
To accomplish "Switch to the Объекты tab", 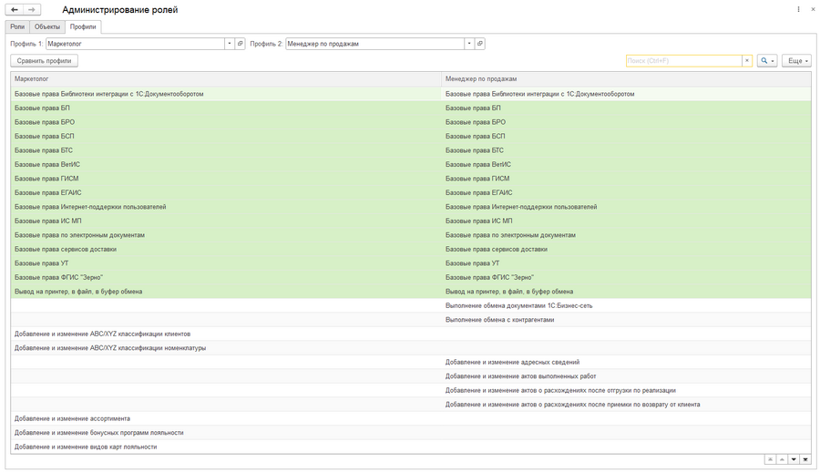I will tap(47, 26).
